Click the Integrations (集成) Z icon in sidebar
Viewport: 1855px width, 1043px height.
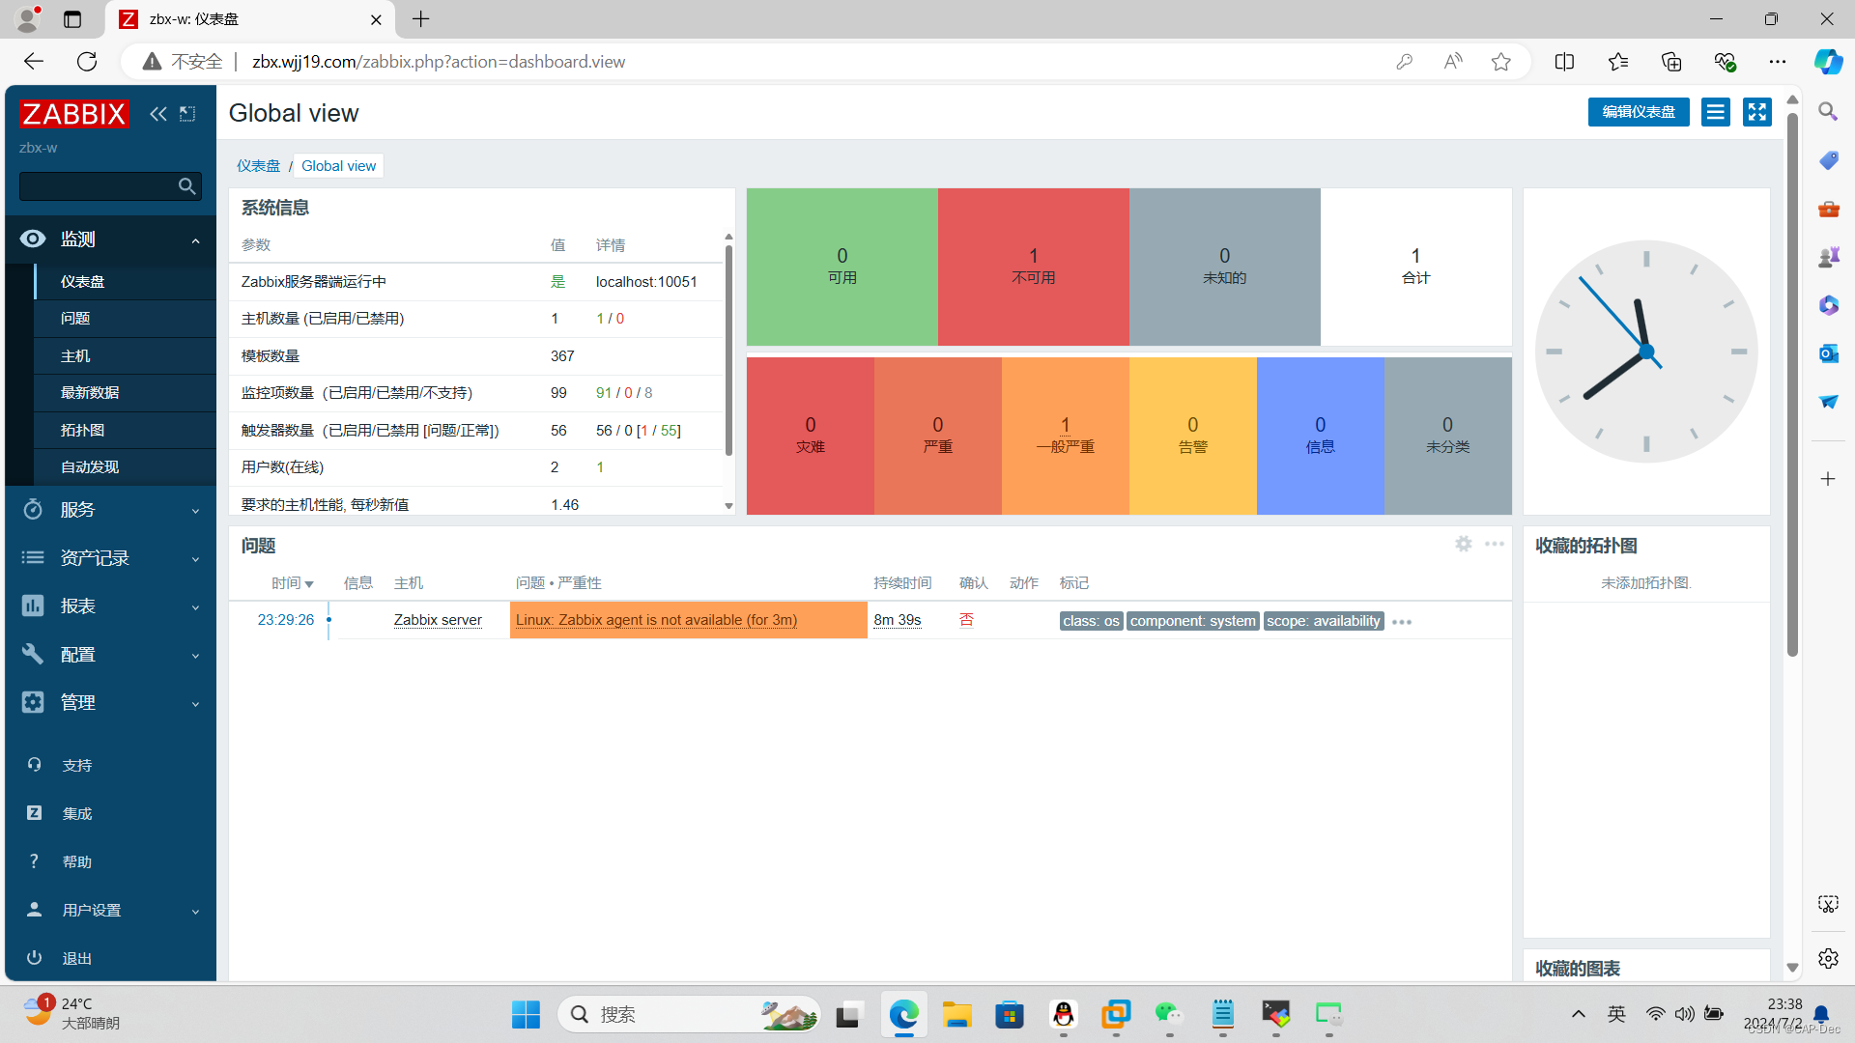(x=34, y=813)
